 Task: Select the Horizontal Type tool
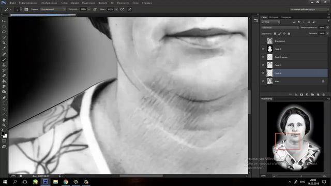pos(4,103)
